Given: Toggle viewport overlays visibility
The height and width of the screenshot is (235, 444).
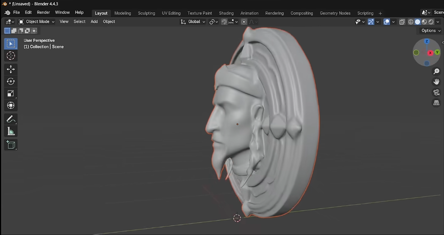Looking at the screenshot, I should [387, 22].
